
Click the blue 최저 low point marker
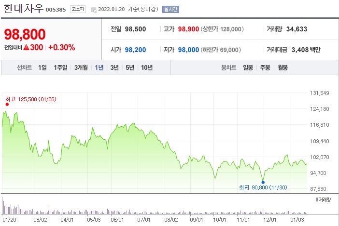263,183
